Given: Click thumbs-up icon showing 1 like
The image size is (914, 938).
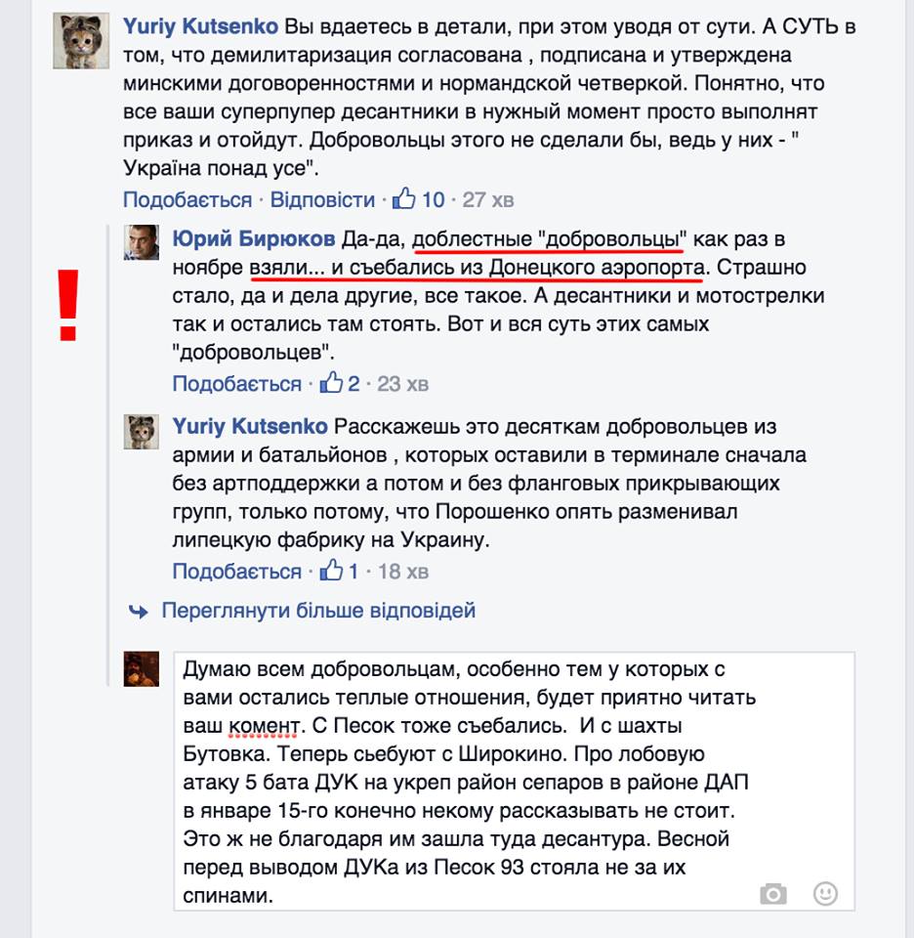Looking at the screenshot, I should [x=331, y=570].
